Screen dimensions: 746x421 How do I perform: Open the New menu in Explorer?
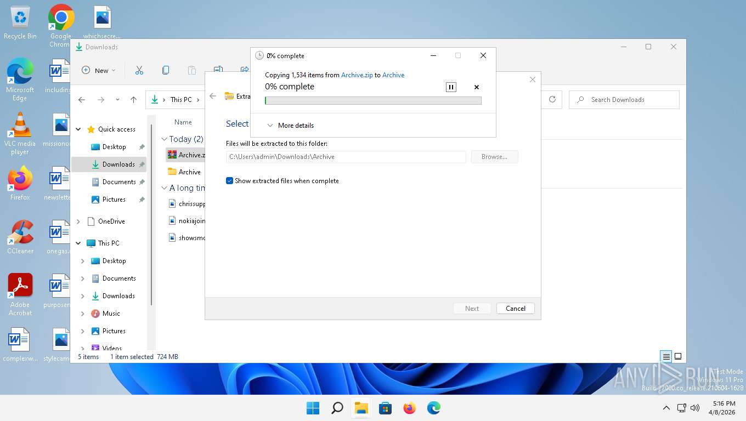point(99,70)
